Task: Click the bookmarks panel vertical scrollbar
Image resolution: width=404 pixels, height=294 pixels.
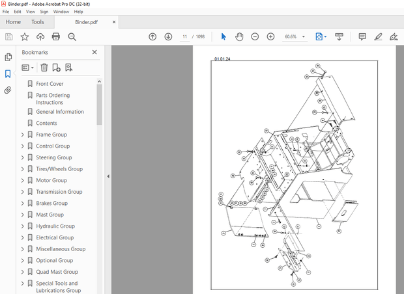Action: [99, 105]
